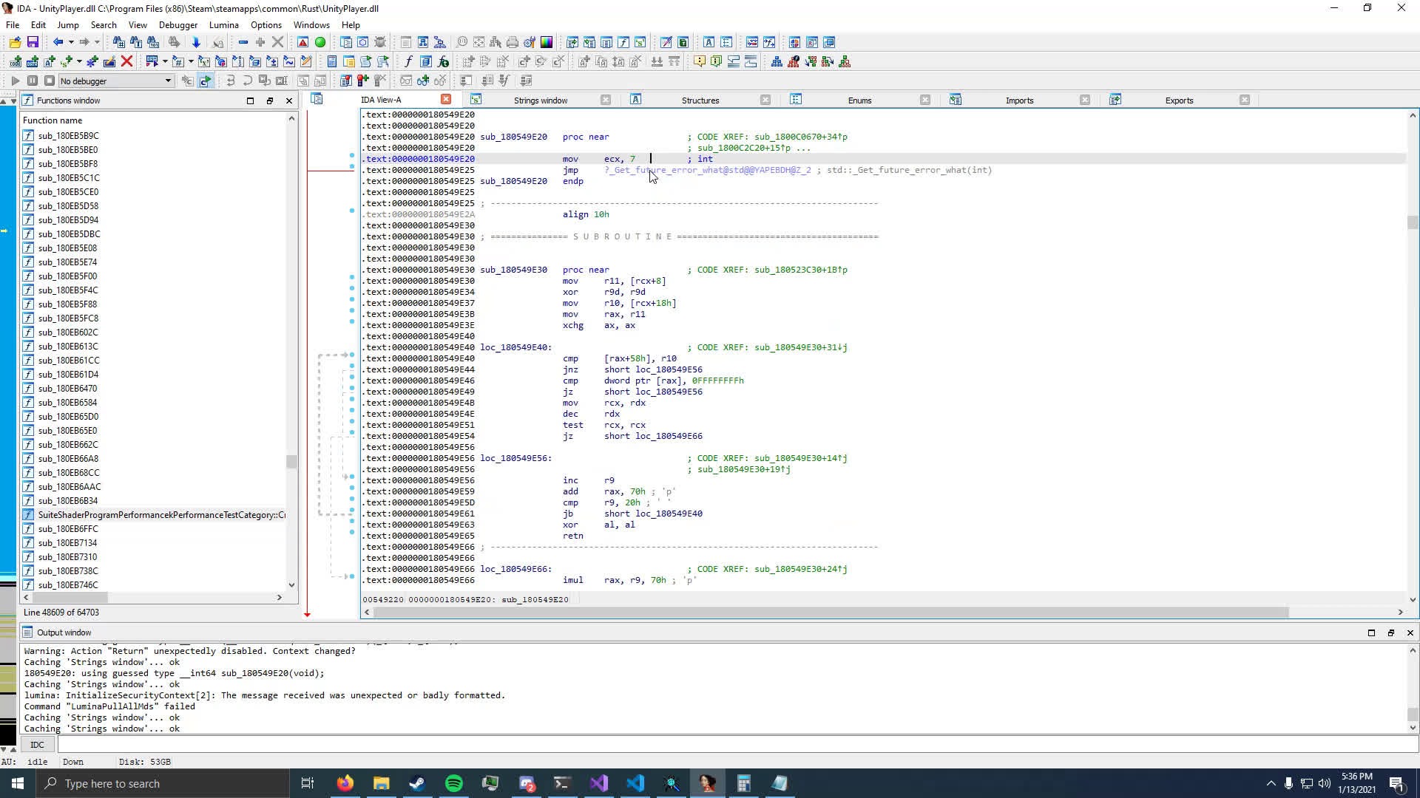
Task: Toggle the highlighted debugger toolbar button
Action: [205, 81]
